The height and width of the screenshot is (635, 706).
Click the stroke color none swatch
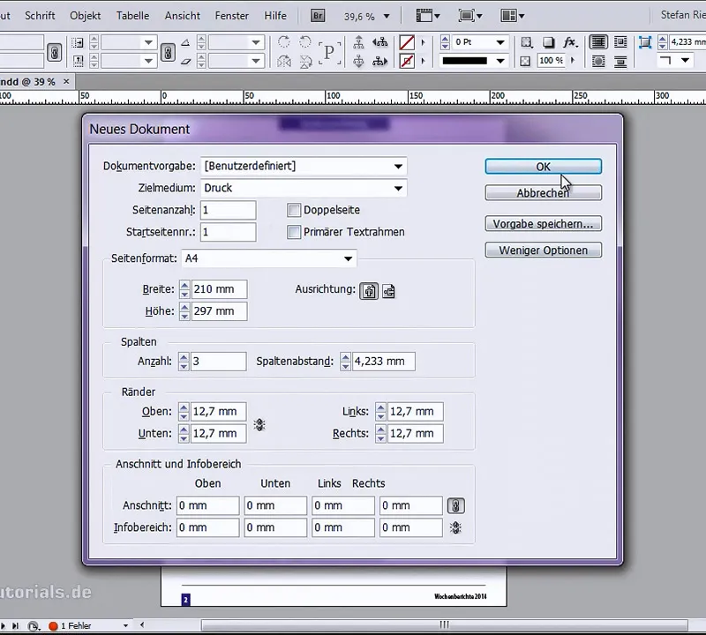pyautogui.click(x=407, y=61)
